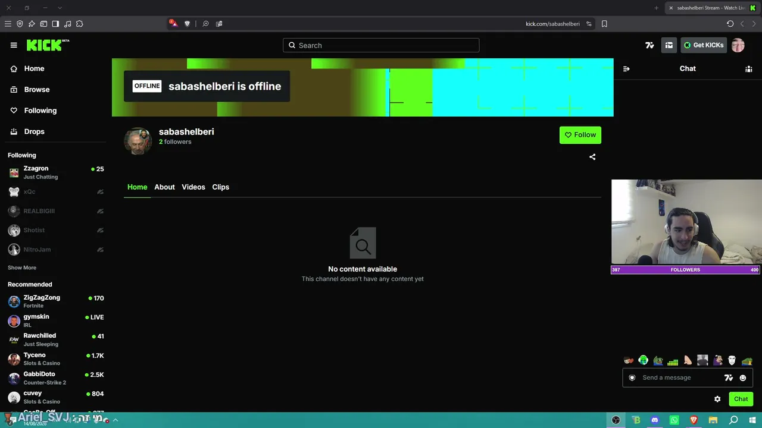762x428 pixels.
Task: Switch to the Videos tab
Action: click(193, 187)
